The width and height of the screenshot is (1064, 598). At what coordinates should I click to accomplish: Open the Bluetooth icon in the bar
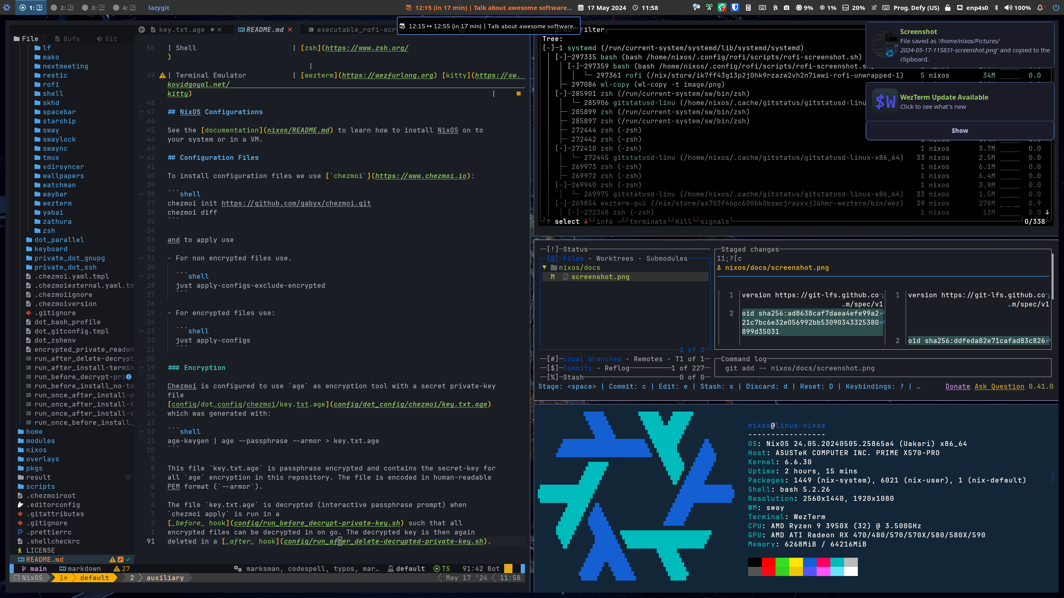[996, 7]
